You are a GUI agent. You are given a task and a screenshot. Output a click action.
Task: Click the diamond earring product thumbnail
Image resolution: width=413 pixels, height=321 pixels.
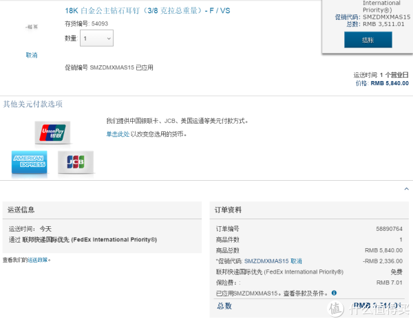[32, 27]
